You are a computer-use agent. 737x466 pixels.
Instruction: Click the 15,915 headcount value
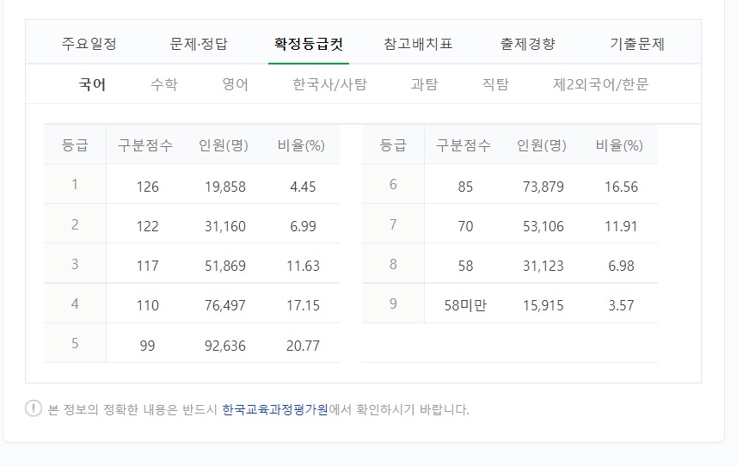tap(544, 306)
